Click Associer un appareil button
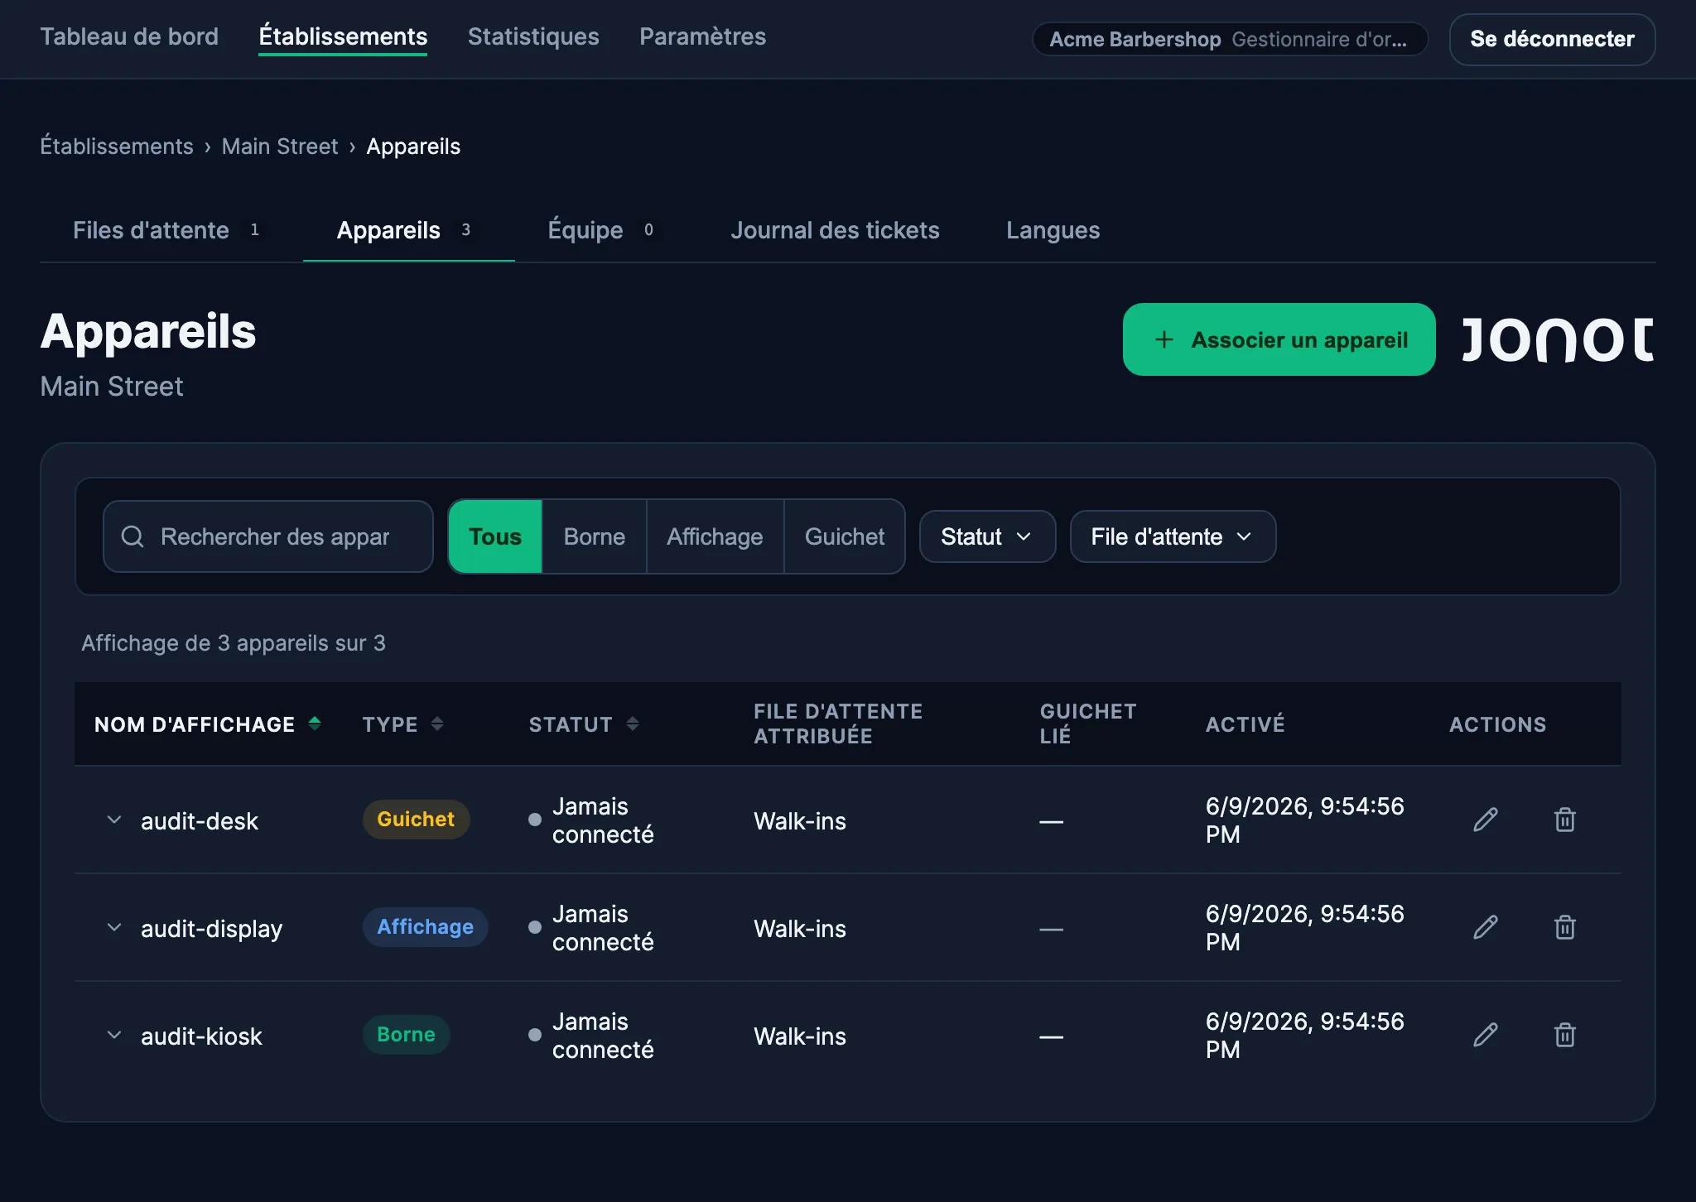 pyautogui.click(x=1279, y=339)
